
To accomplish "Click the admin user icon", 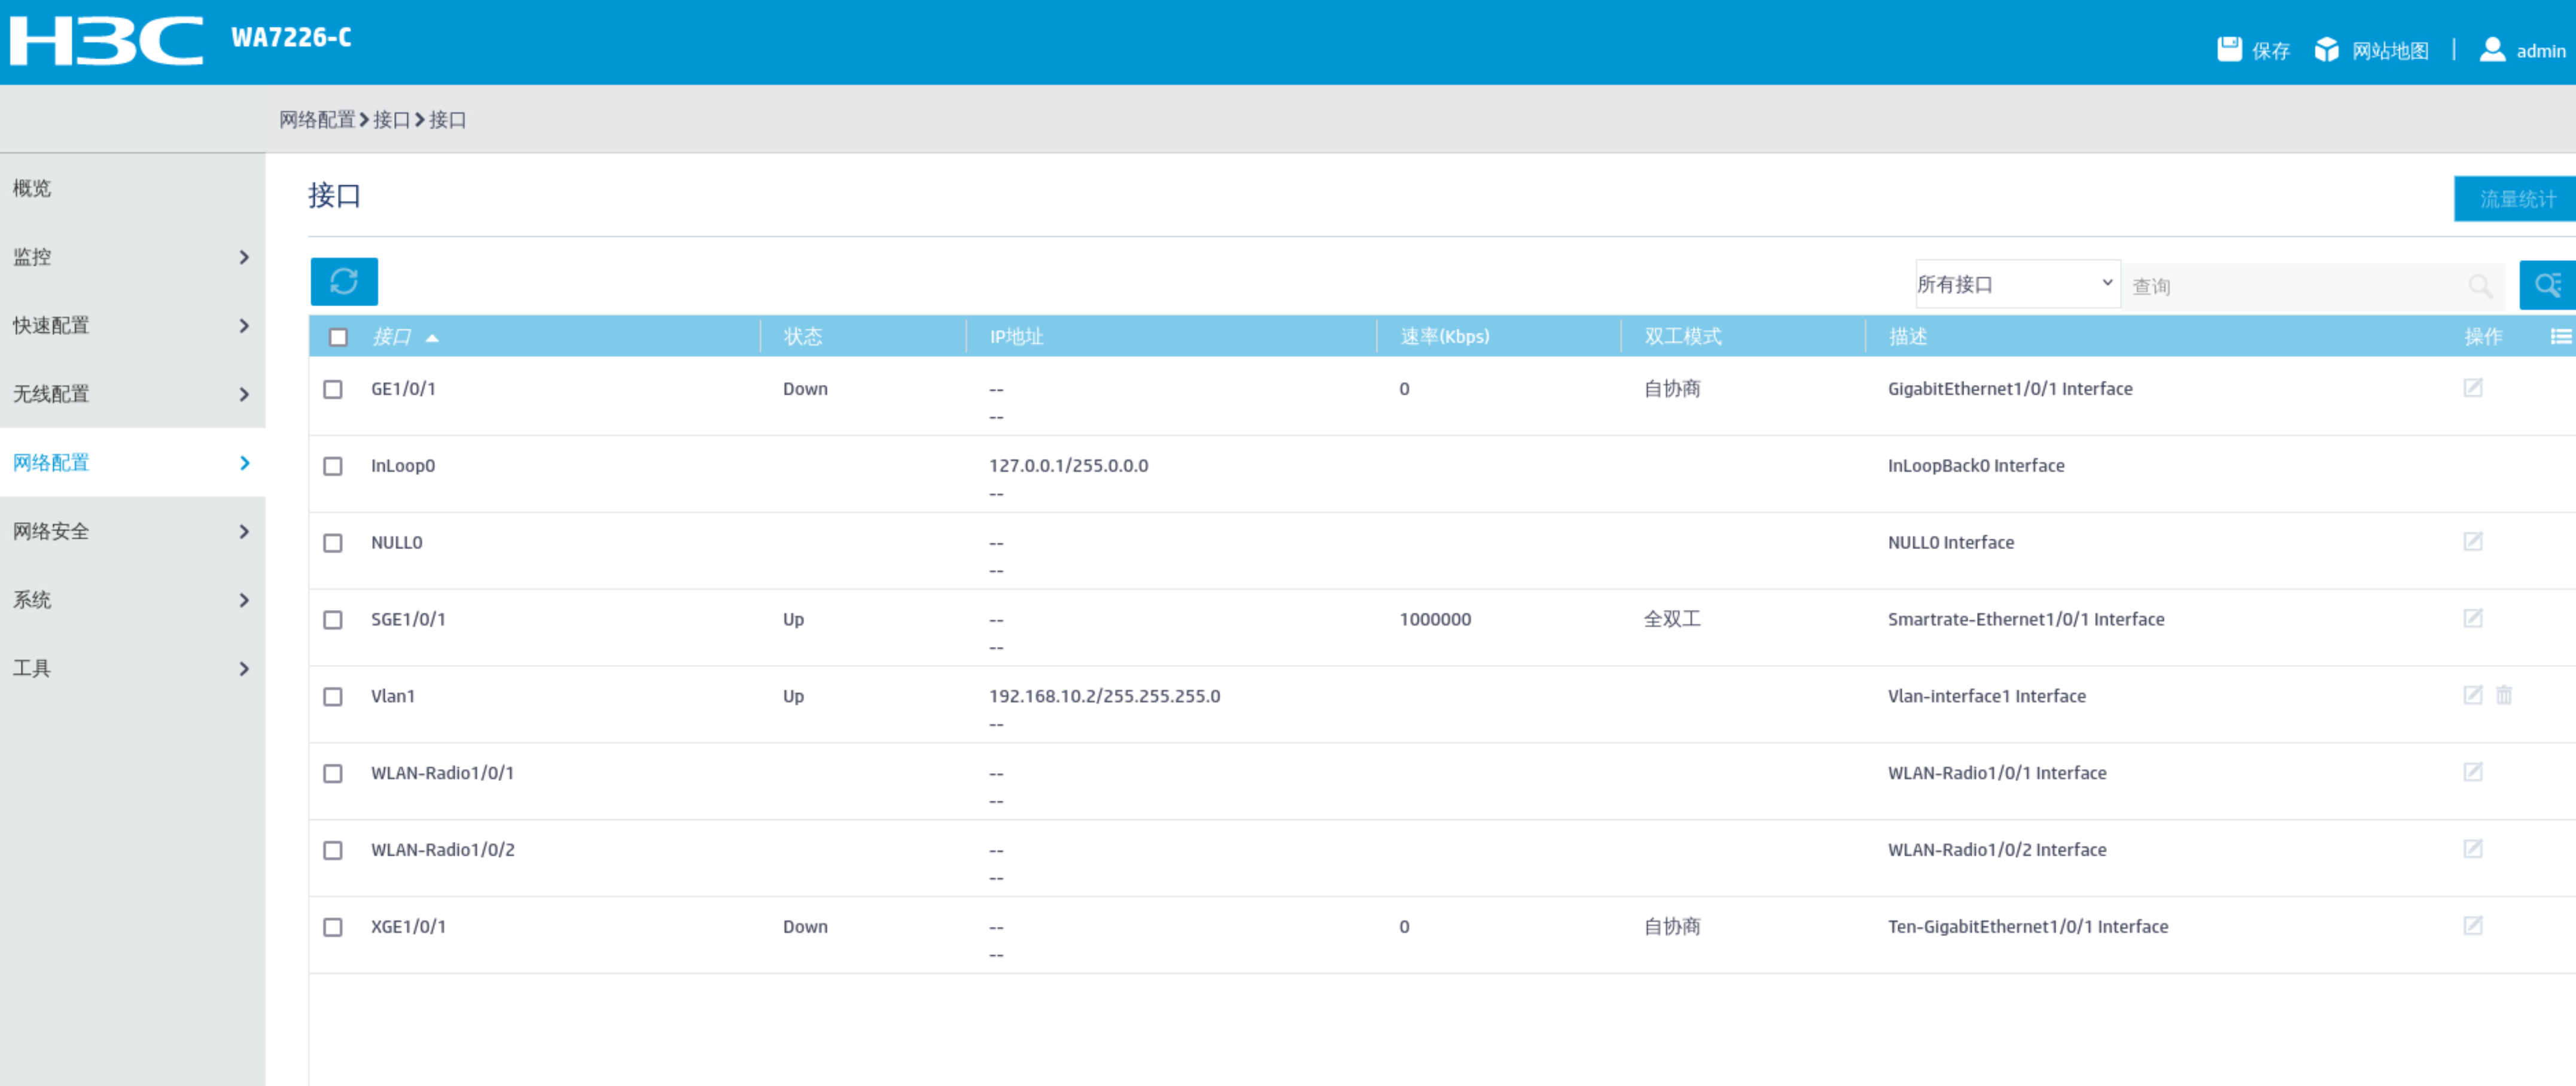I will tap(2492, 49).
